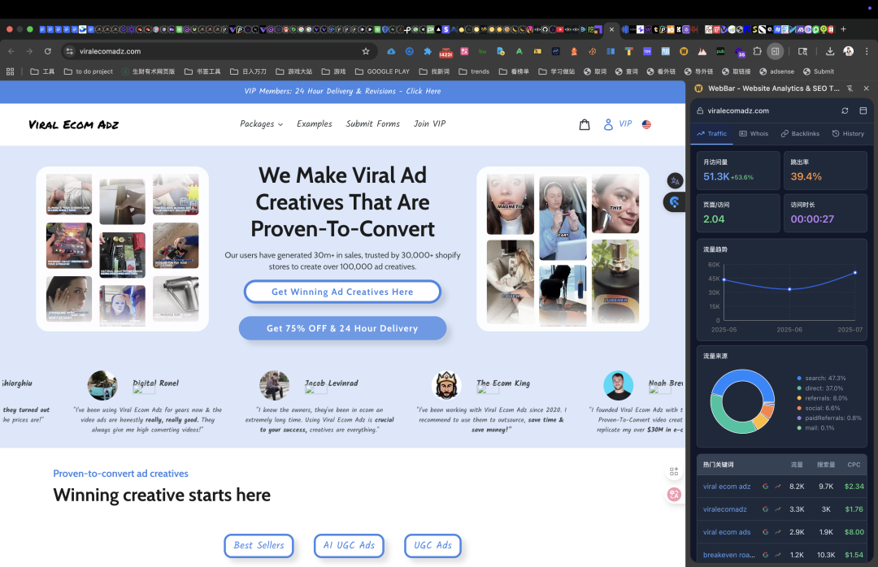Switch to the Traffic tab in WebBar
Screen dimensions: 878x567
pyautogui.click(x=711, y=133)
